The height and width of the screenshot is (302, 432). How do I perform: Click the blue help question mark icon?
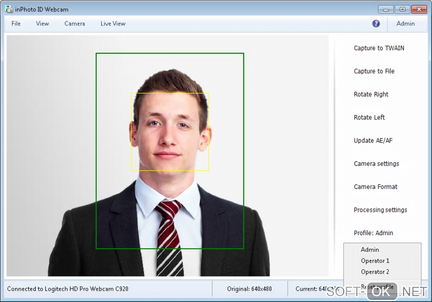tap(376, 24)
